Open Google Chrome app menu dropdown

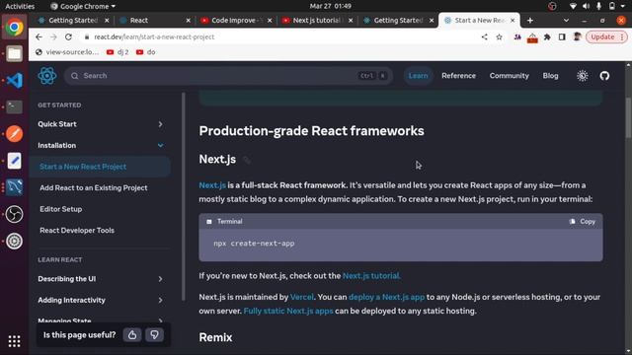pos(83,6)
